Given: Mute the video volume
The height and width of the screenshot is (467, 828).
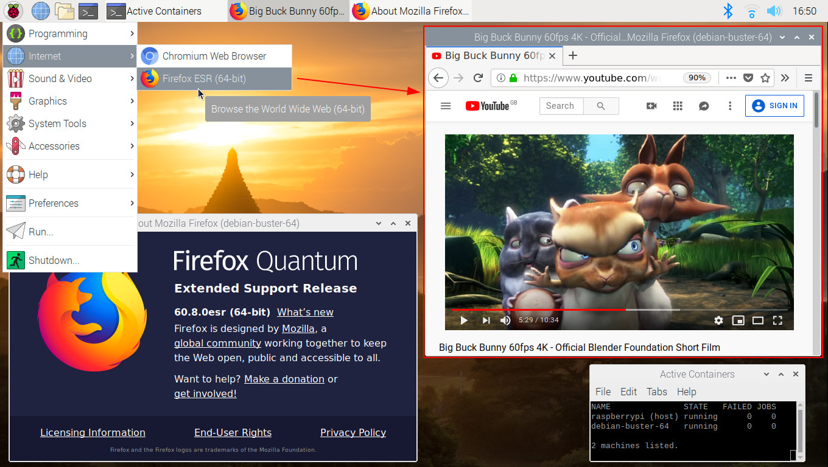Looking at the screenshot, I should 505,320.
